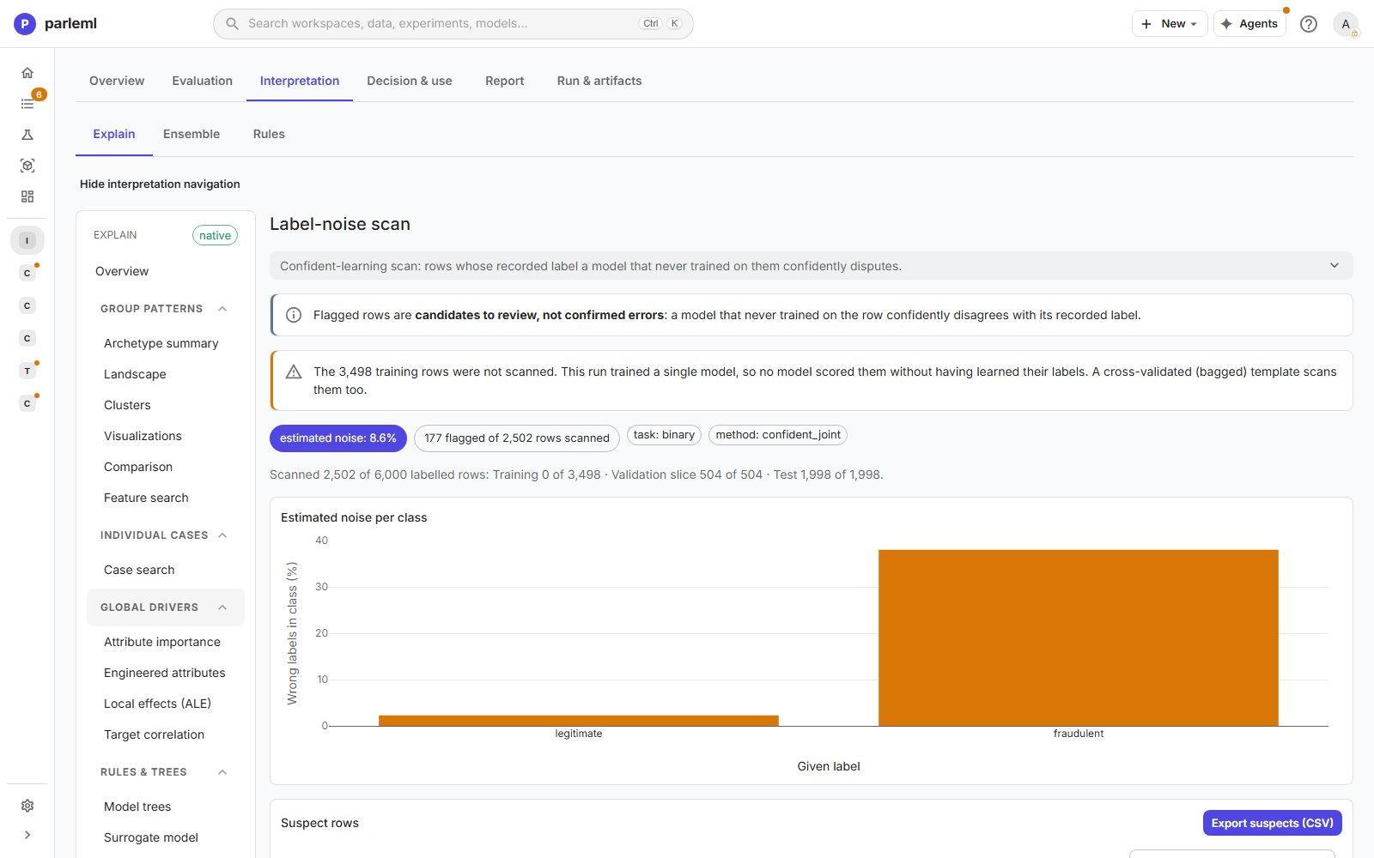Open settings gear in sidebar

(27, 806)
